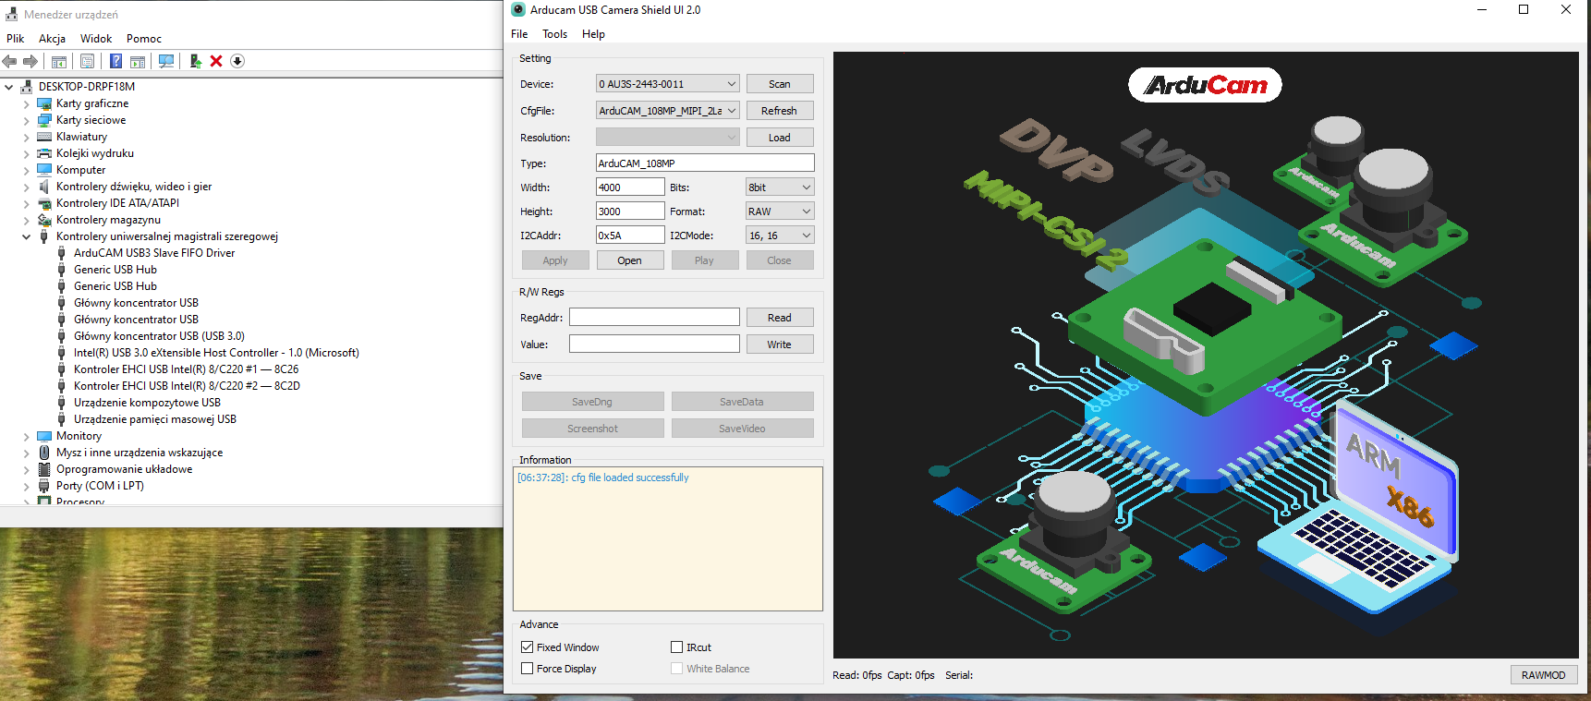Select Intel(R) USB 3.0 eXtensible Host Controller
1591x701 pixels.
216,353
